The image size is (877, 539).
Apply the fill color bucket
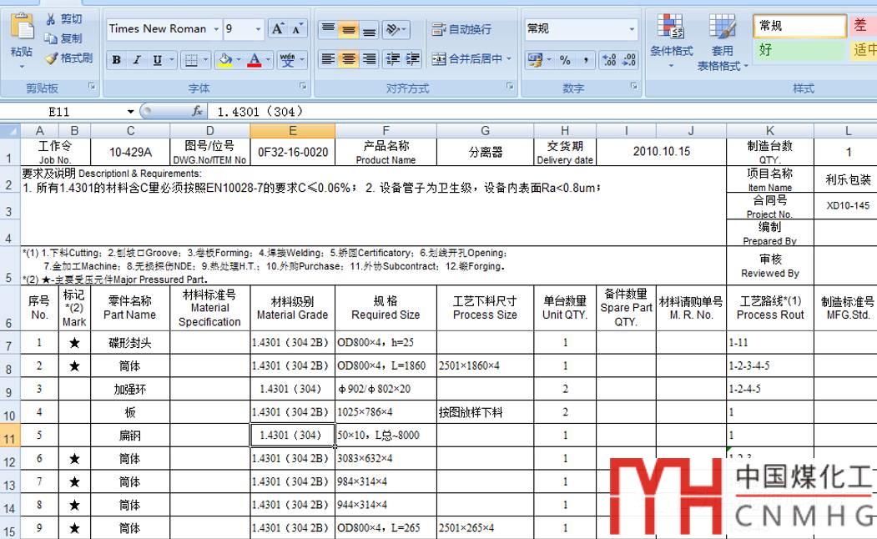click(225, 59)
